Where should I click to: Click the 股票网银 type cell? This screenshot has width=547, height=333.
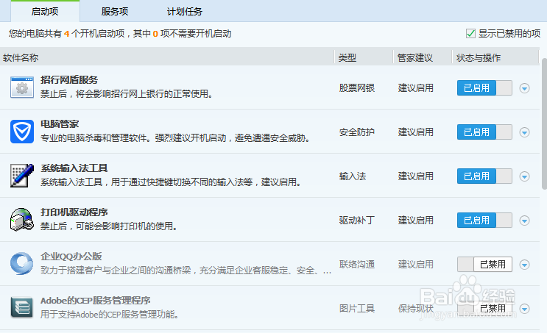tap(357, 87)
